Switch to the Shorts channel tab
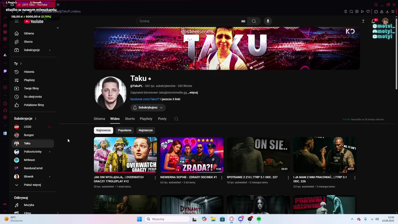The height and width of the screenshot is (224, 398). pyautogui.click(x=130, y=119)
